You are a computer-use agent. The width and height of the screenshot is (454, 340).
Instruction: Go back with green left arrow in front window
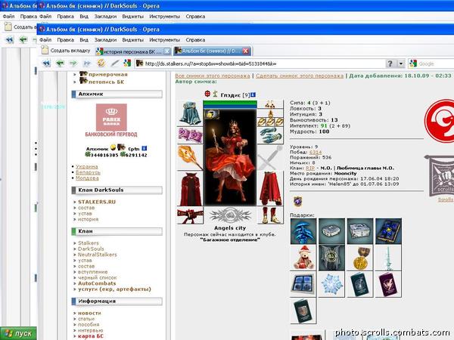[60, 63]
